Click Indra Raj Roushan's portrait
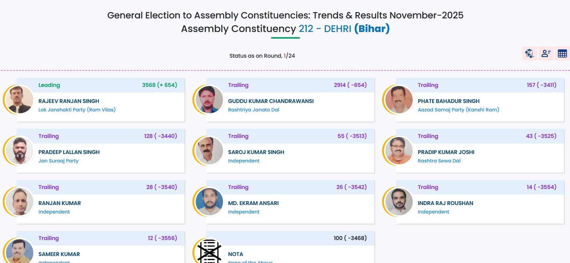Screen dimensions: 570x263 click(399, 202)
